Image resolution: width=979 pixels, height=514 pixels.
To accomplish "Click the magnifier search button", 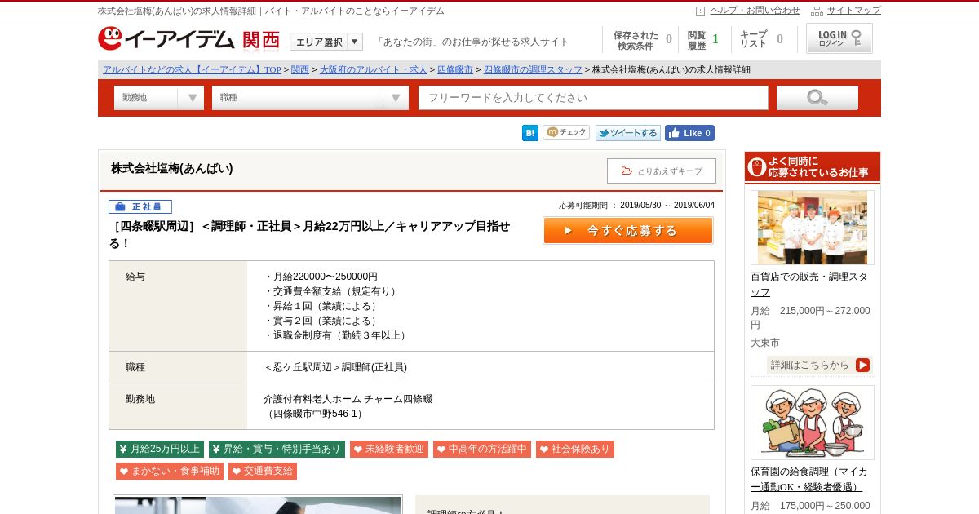I will (817, 98).
